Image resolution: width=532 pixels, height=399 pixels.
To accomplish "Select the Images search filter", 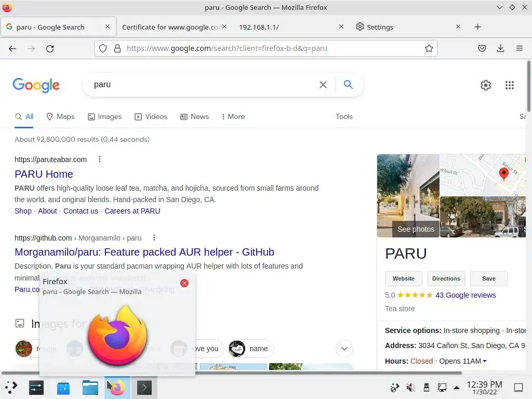I will [104, 117].
